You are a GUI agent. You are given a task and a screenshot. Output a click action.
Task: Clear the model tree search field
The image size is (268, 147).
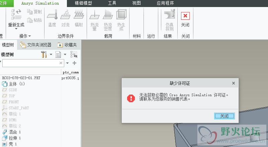tap(61, 63)
